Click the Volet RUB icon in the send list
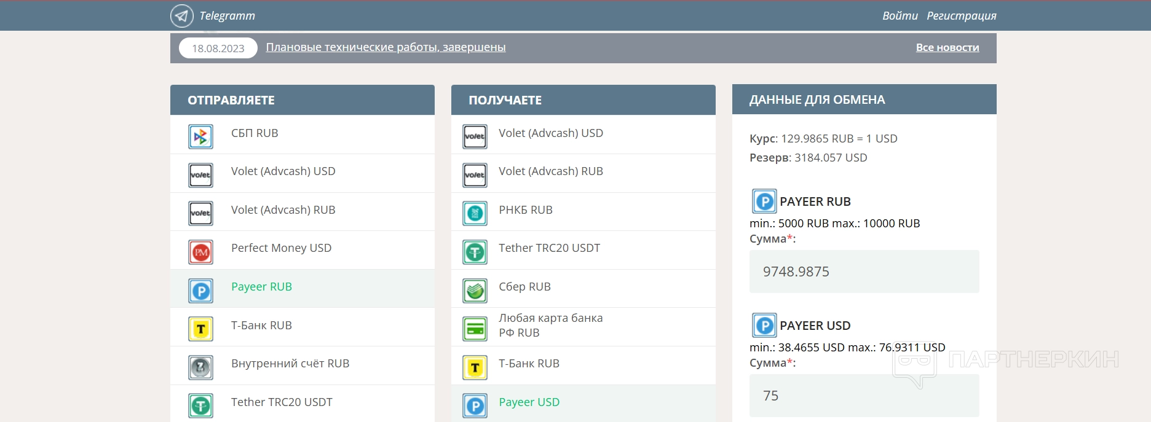1151x422 pixels. coord(200,214)
